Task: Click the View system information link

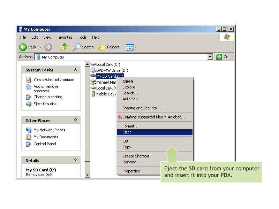Action: pos(54,80)
